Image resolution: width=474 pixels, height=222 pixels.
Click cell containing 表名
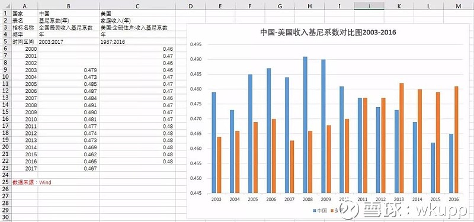(x=24, y=21)
